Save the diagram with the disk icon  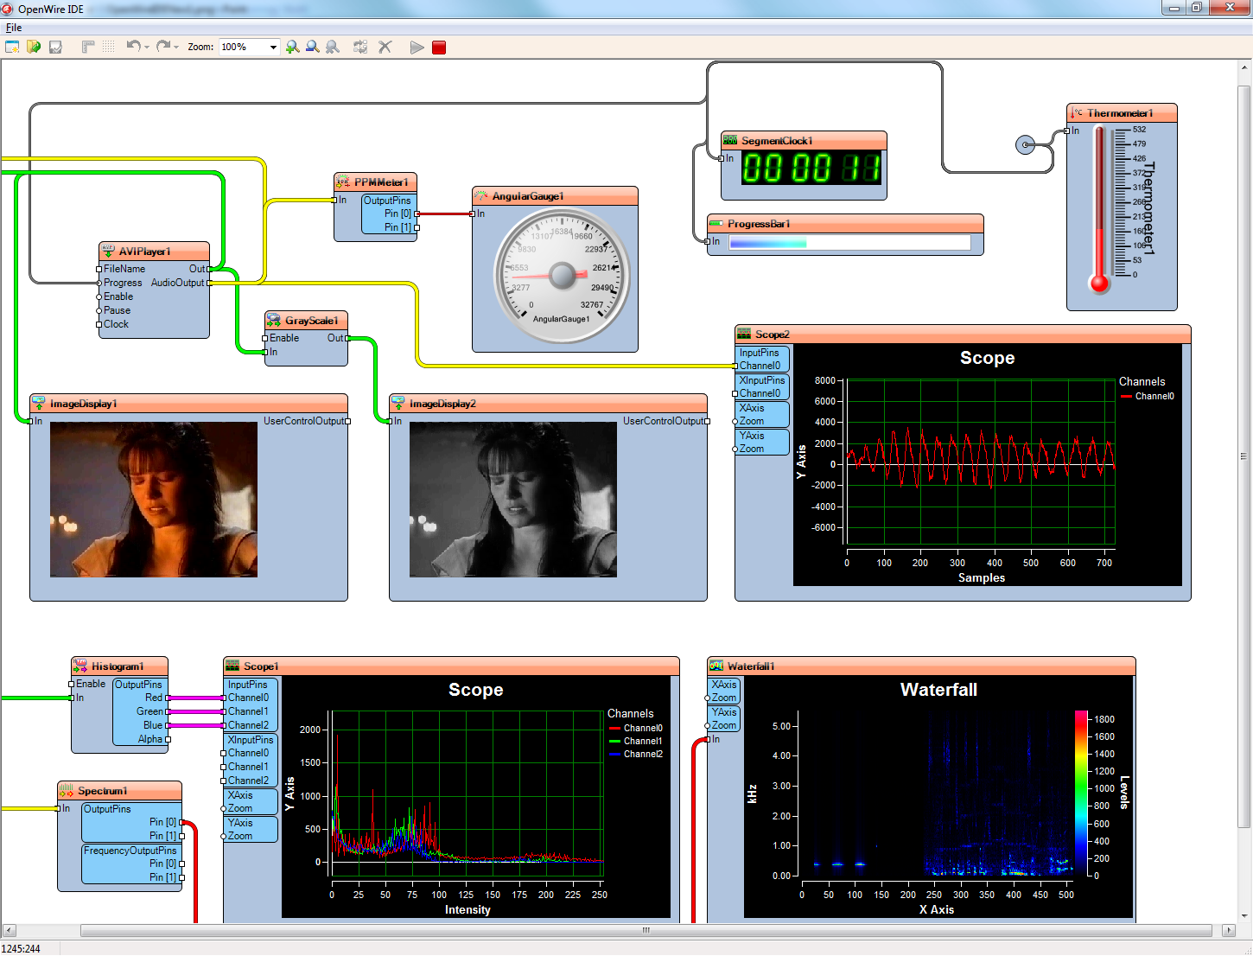[55, 47]
